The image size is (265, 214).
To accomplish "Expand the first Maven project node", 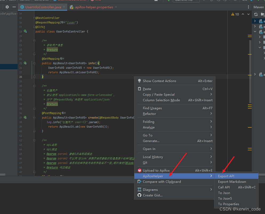I will coord(255,21).
